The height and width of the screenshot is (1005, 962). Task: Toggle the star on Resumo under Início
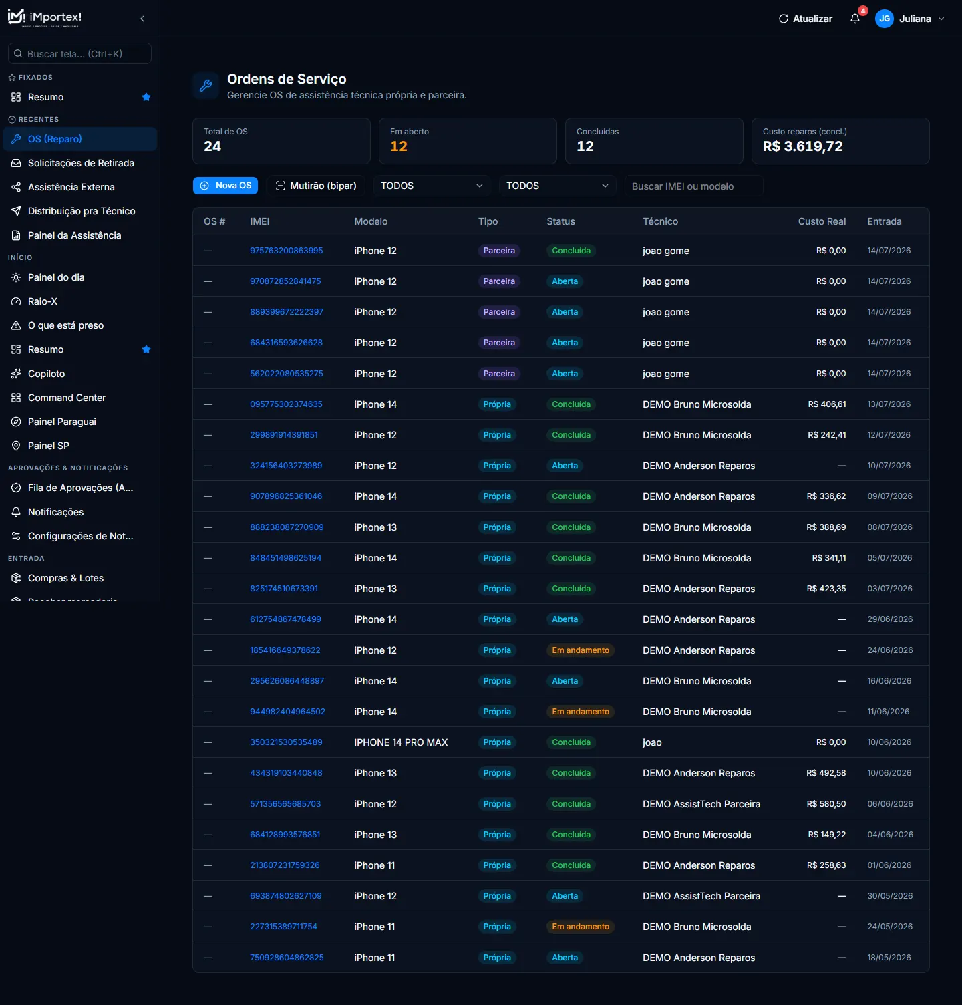point(146,349)
